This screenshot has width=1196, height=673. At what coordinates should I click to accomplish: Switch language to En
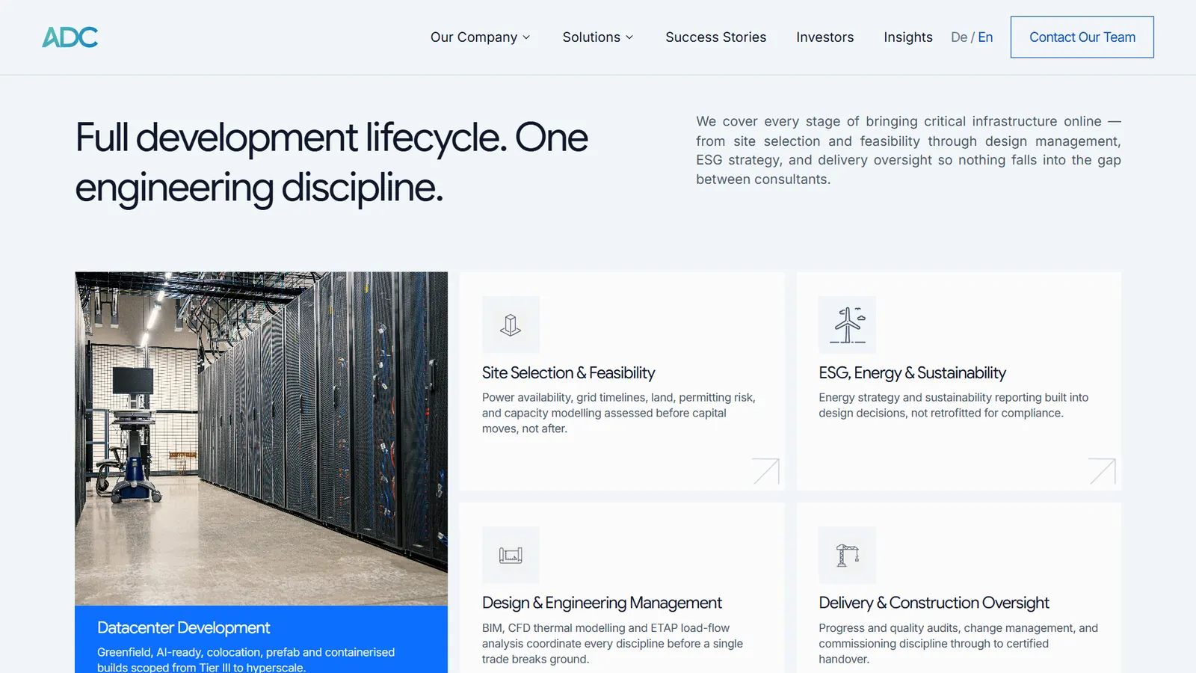(x=985, y=37)
